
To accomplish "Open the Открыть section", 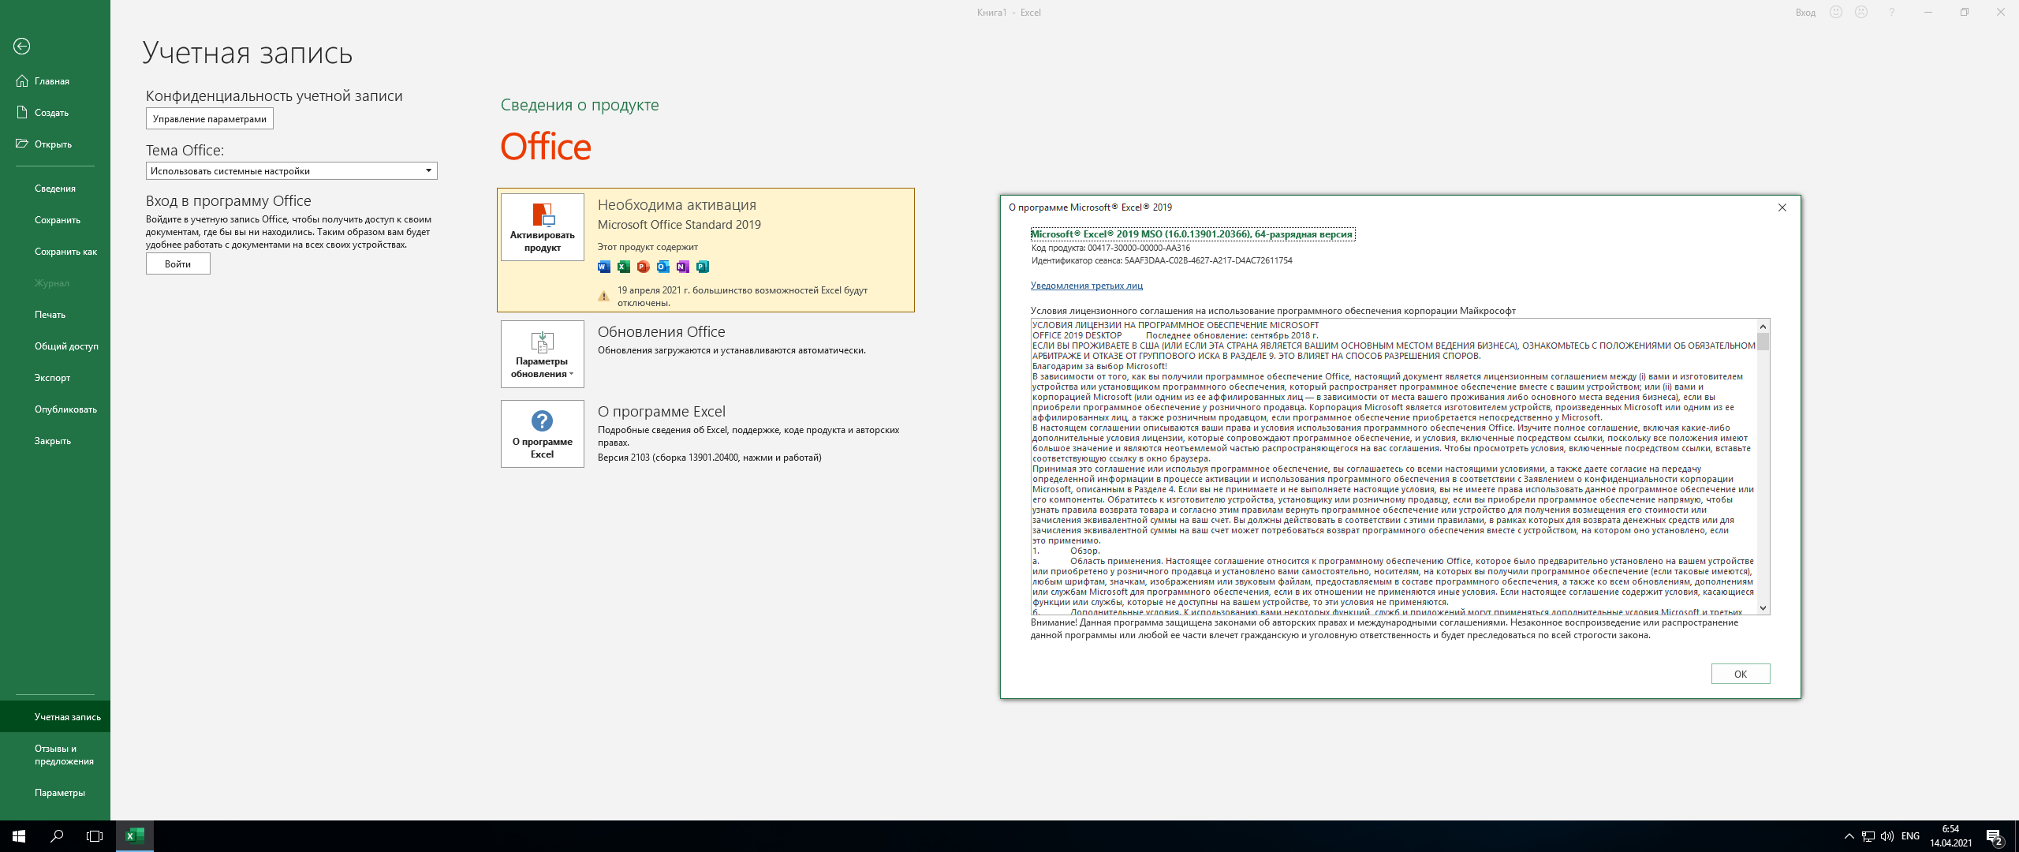I will point(55,144).
